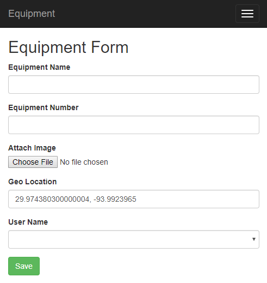Screen dimensions: 267x283
Task: Go to the Equipment brand link
Action: pos(32,14)
